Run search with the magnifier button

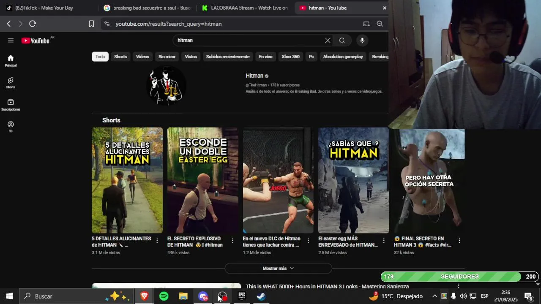342,41
